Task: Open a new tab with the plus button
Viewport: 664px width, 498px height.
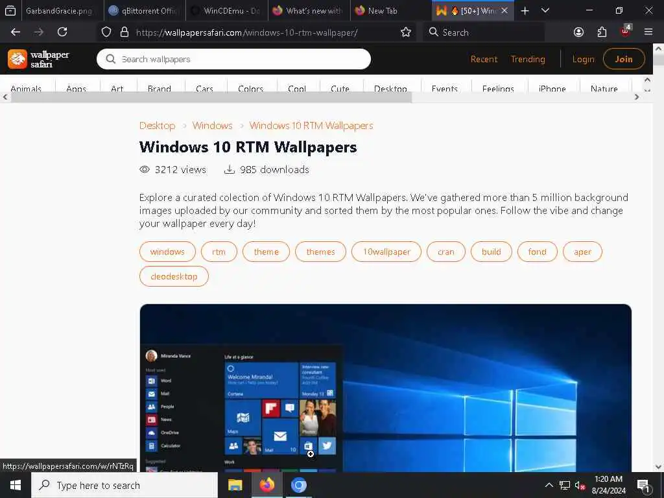Action: tap(525, 10)
